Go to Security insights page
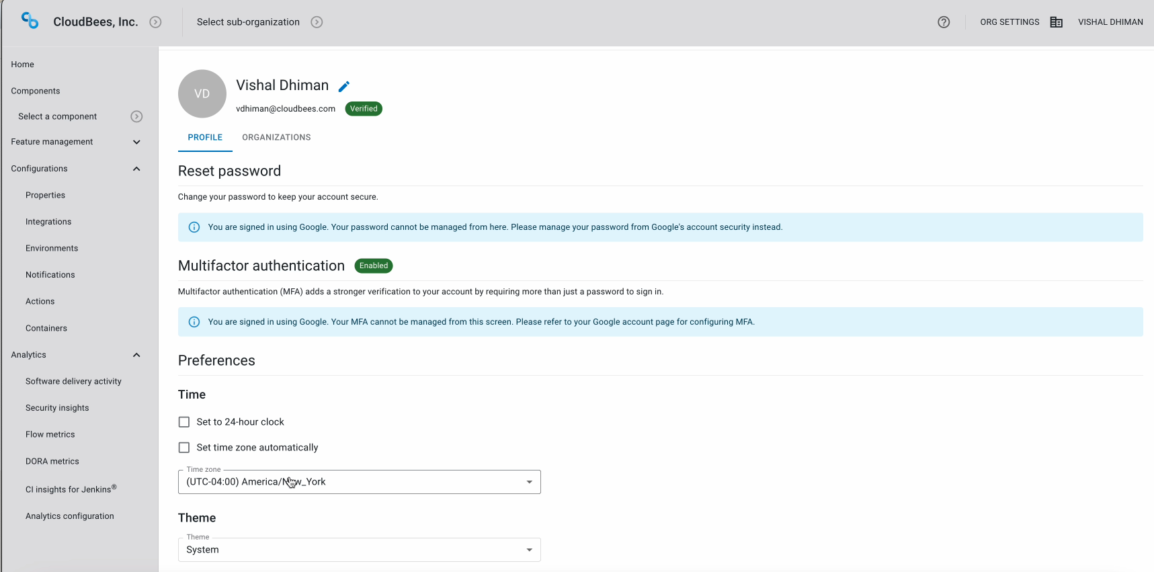 click(x=57, y=408)
